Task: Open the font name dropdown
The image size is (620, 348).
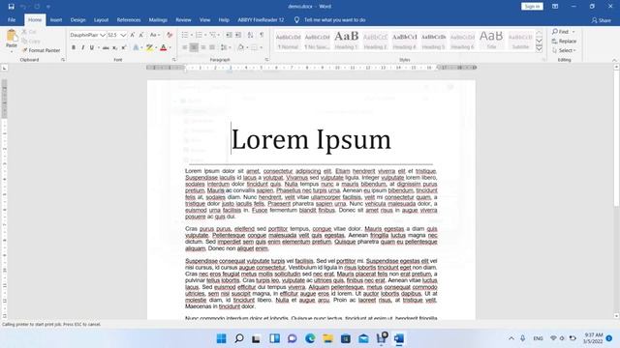Action: (x=103, y=35)
